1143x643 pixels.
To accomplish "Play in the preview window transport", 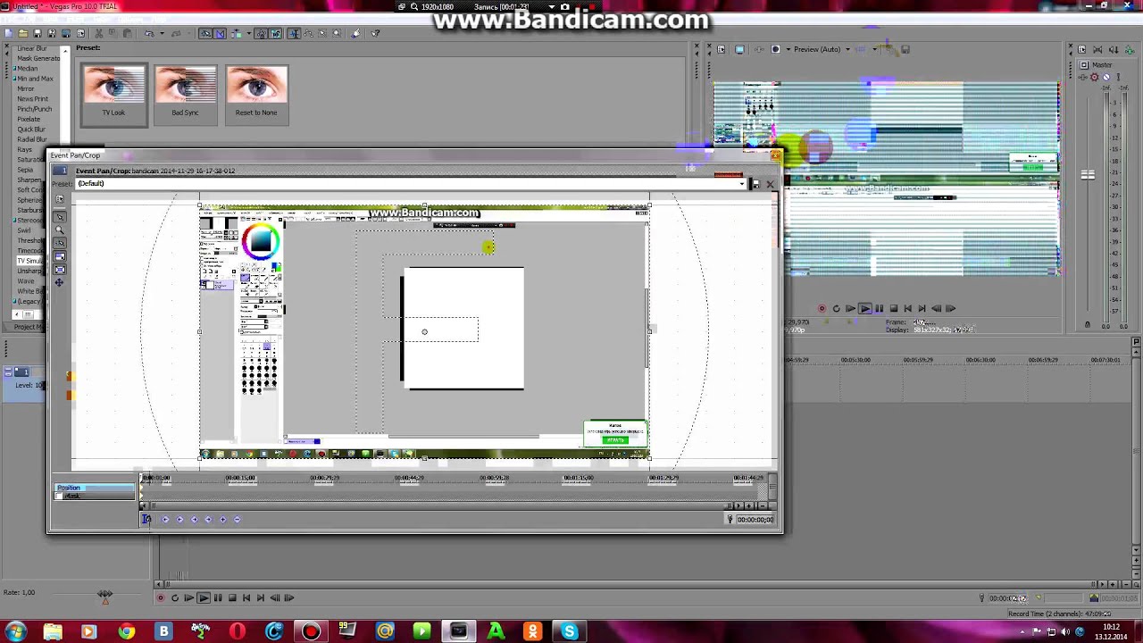I will point(864,308).
